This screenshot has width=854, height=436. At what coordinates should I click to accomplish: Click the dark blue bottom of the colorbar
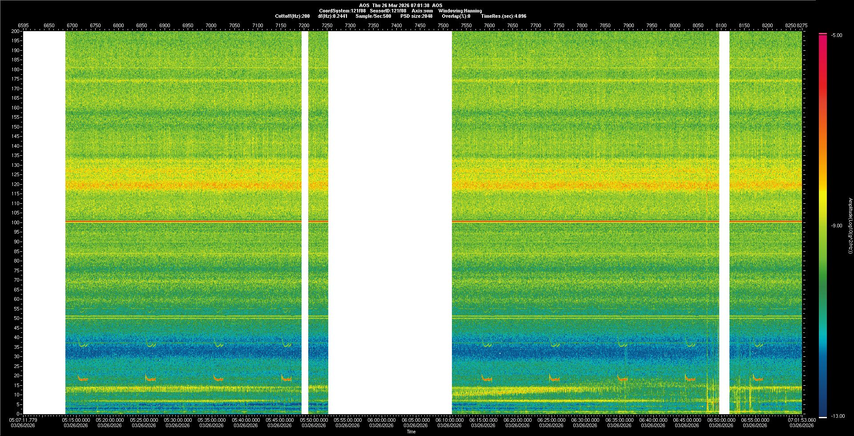tap(822, 412)
